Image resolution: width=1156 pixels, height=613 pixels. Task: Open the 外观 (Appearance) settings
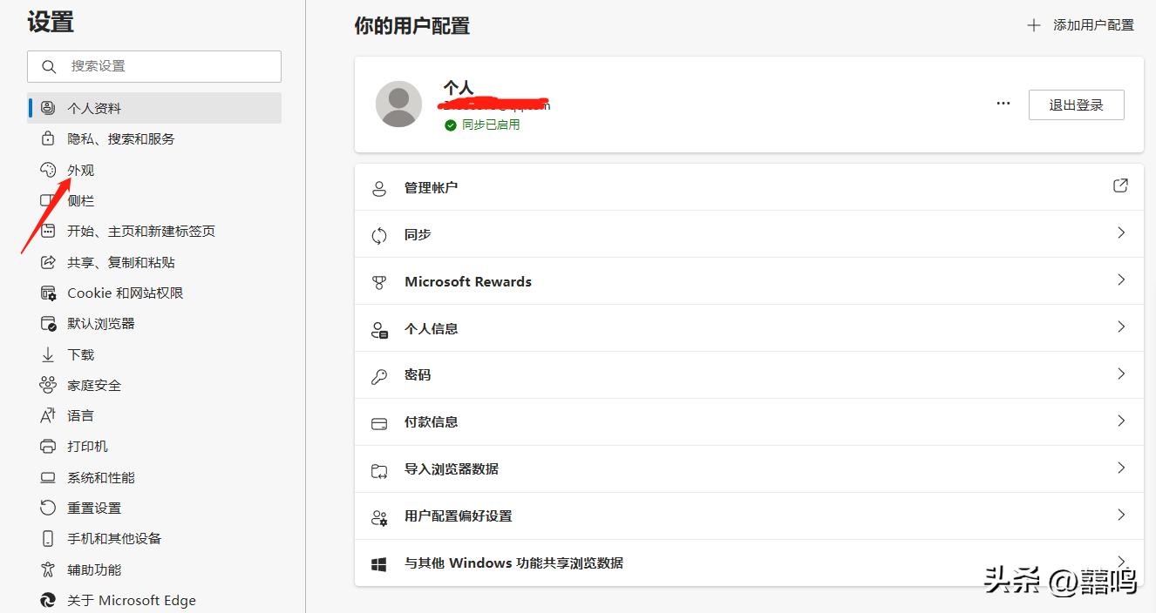pos(78,169)
